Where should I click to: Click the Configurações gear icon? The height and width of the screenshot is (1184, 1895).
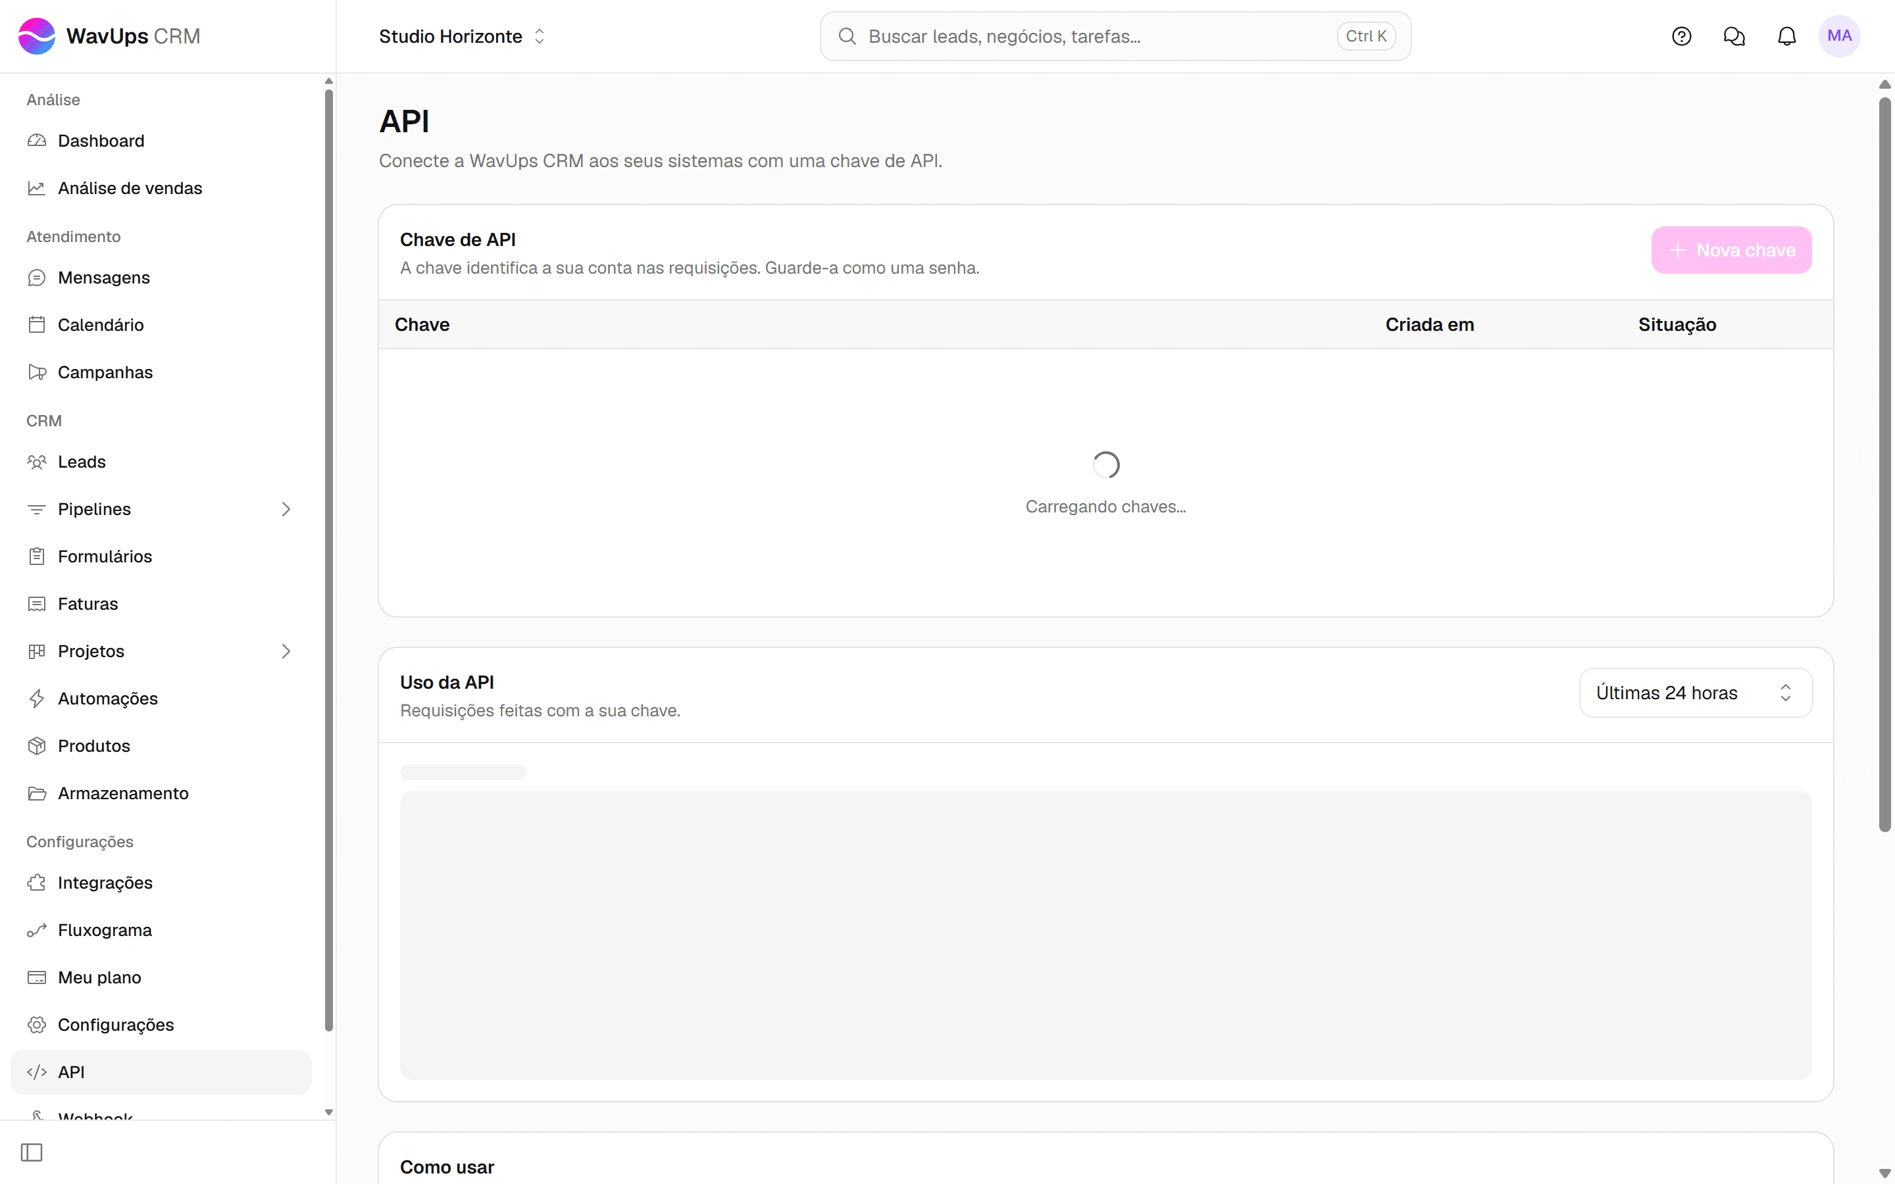tap(37, 1025)
